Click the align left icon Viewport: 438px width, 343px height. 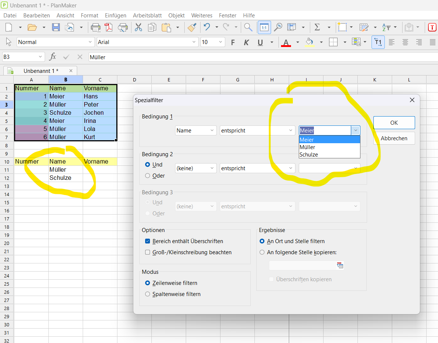pos(391,42)
